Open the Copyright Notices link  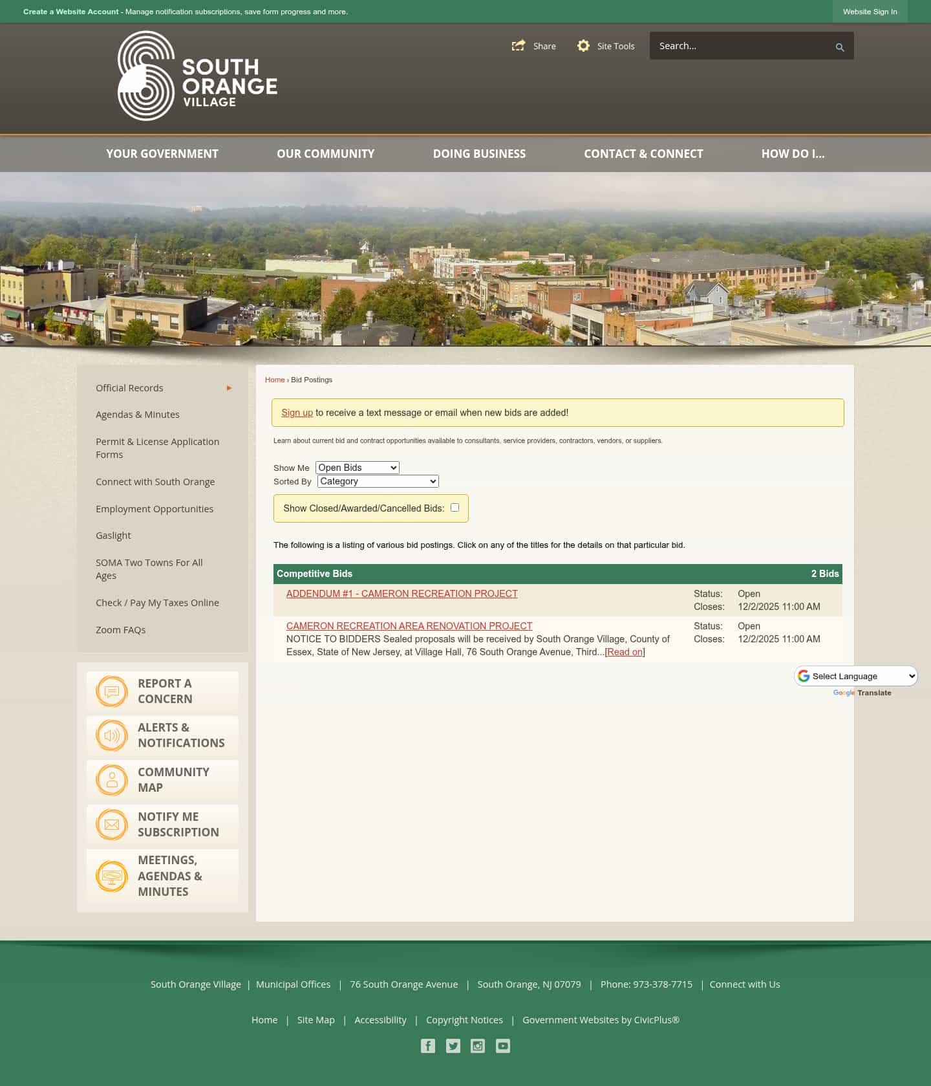click(464, 1020)
